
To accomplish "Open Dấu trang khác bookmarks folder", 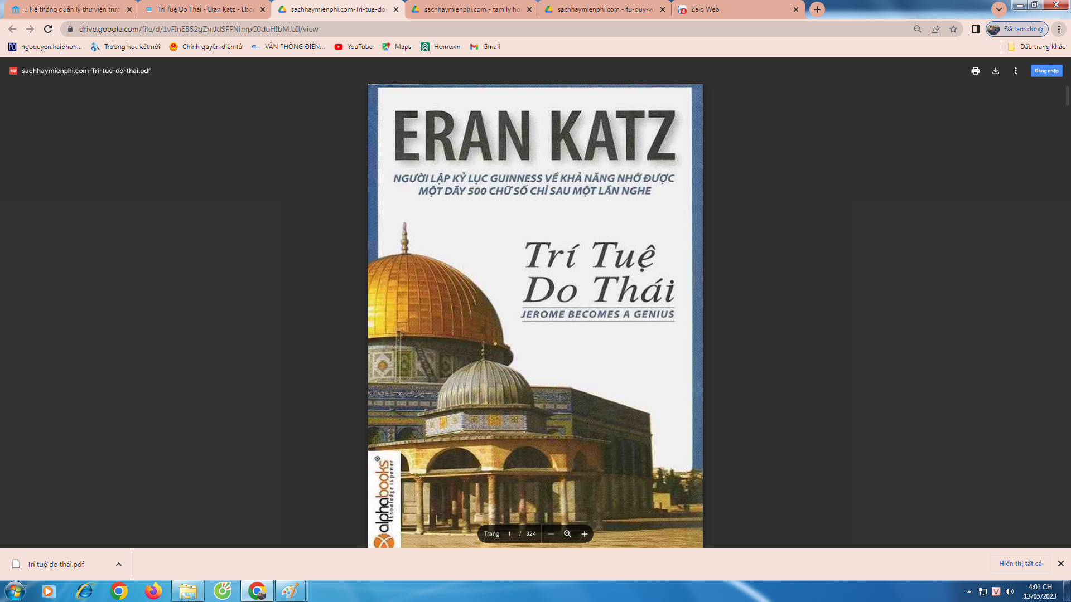I will click(1036, 47).
